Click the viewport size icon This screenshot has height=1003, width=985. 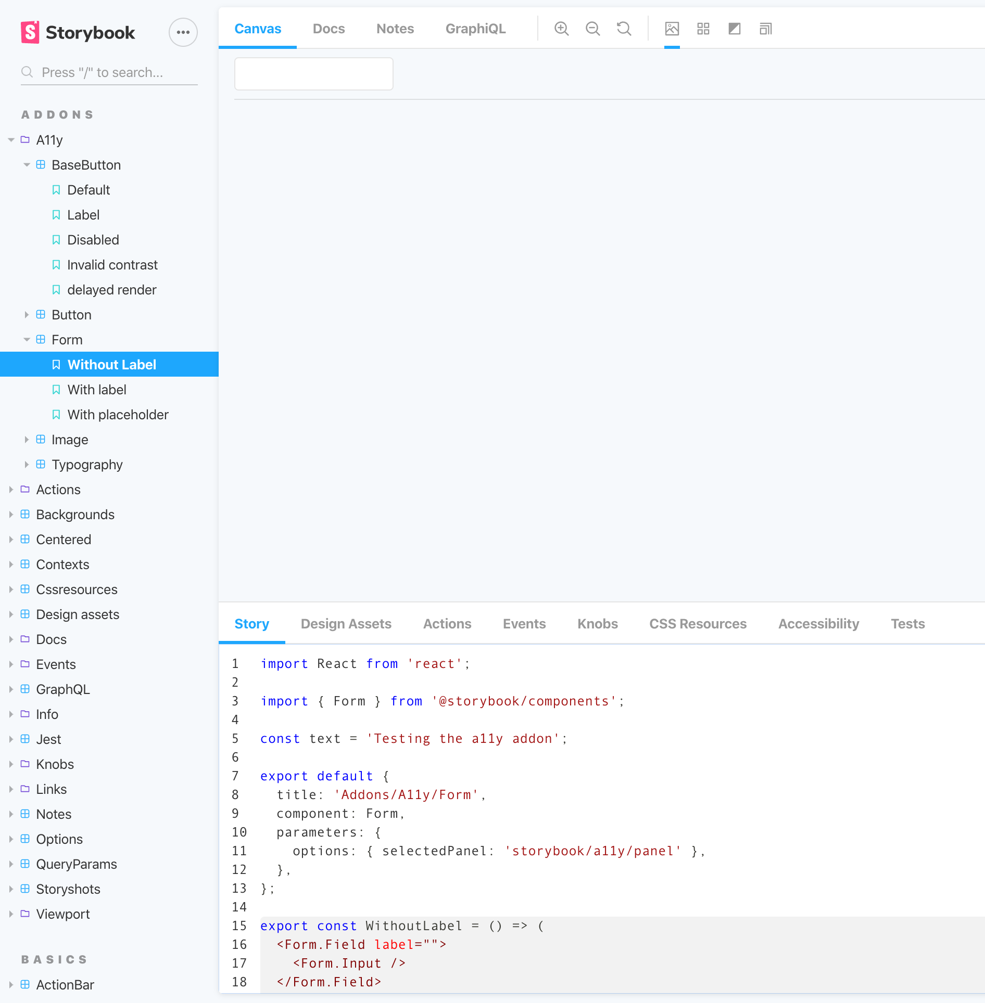pos(765,29)
